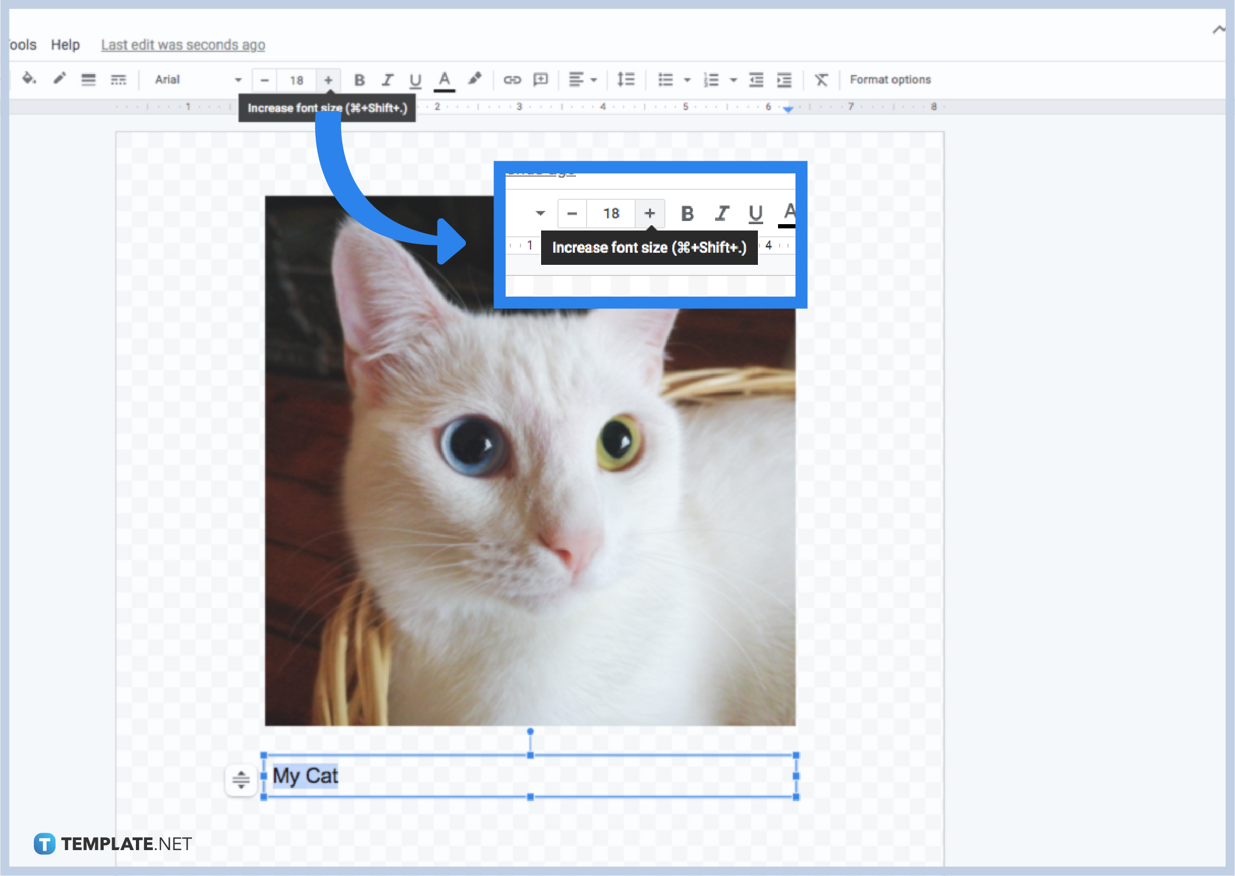The height and width of the screenshot is (876, 1235).
Task: Open the Help menu
Action: pyautogui.click(x=65, y=44)
